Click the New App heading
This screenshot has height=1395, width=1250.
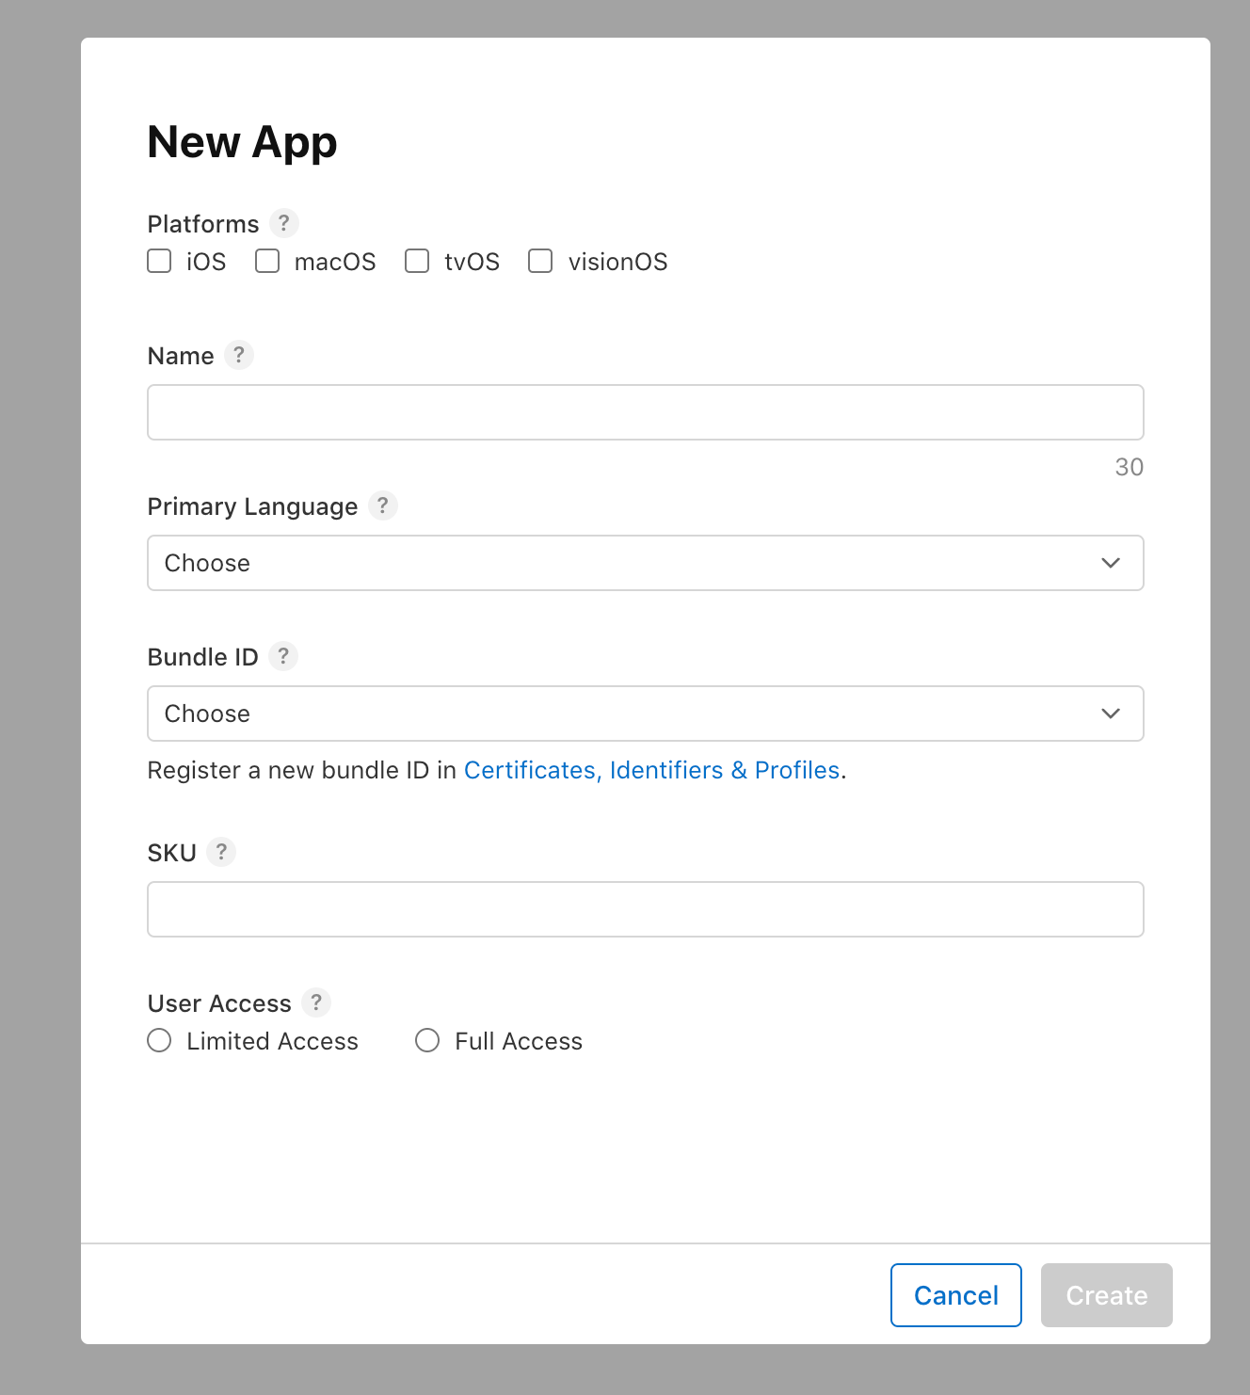click(242, 142)
